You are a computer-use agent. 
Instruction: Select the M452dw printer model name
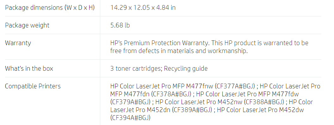[291, 110]
